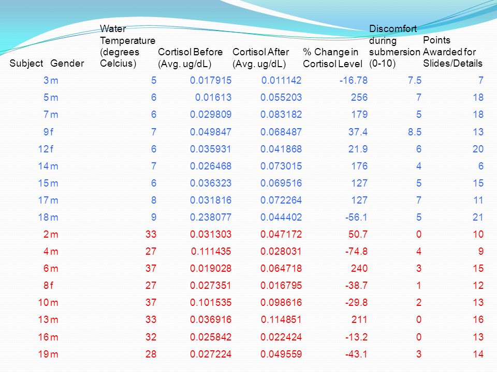Click cortisol after value 0.011142
The image size is (497, 372).
(x=281, y=81)
